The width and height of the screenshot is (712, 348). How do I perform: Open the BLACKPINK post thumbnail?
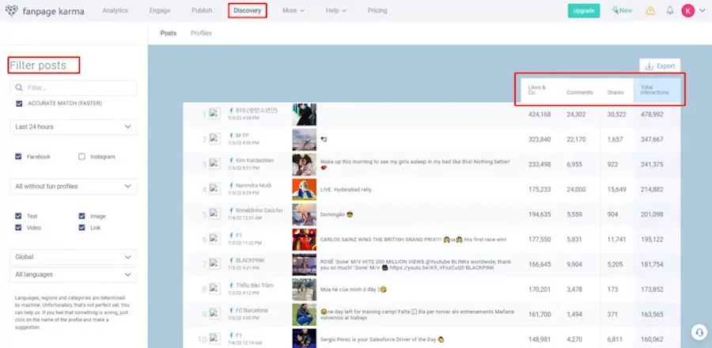tap(305, 264)
